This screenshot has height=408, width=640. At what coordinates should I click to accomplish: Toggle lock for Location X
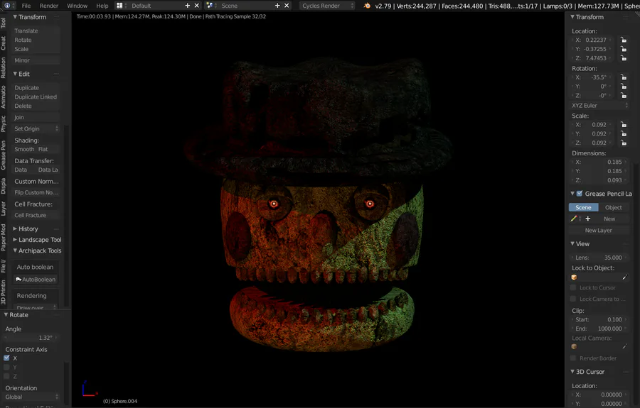pyautogui.click(x=624, y=40)
